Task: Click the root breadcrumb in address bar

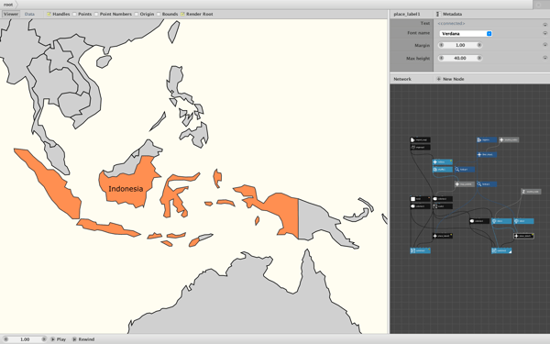Action: click(8, 5)
